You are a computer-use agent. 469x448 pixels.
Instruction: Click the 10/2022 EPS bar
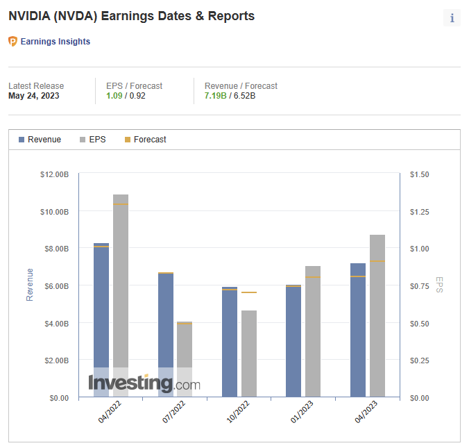[x=249, y=354]
